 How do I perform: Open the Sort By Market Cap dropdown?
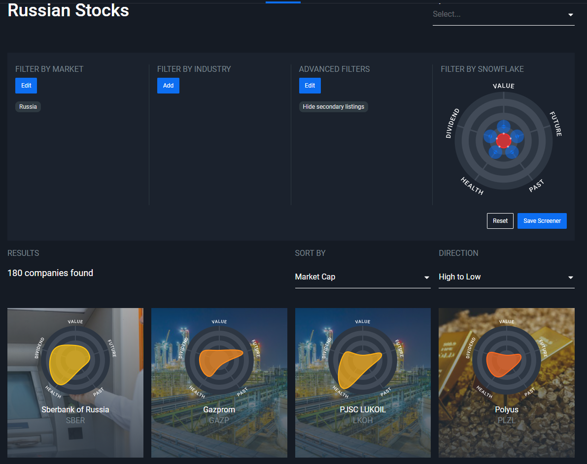362,277
